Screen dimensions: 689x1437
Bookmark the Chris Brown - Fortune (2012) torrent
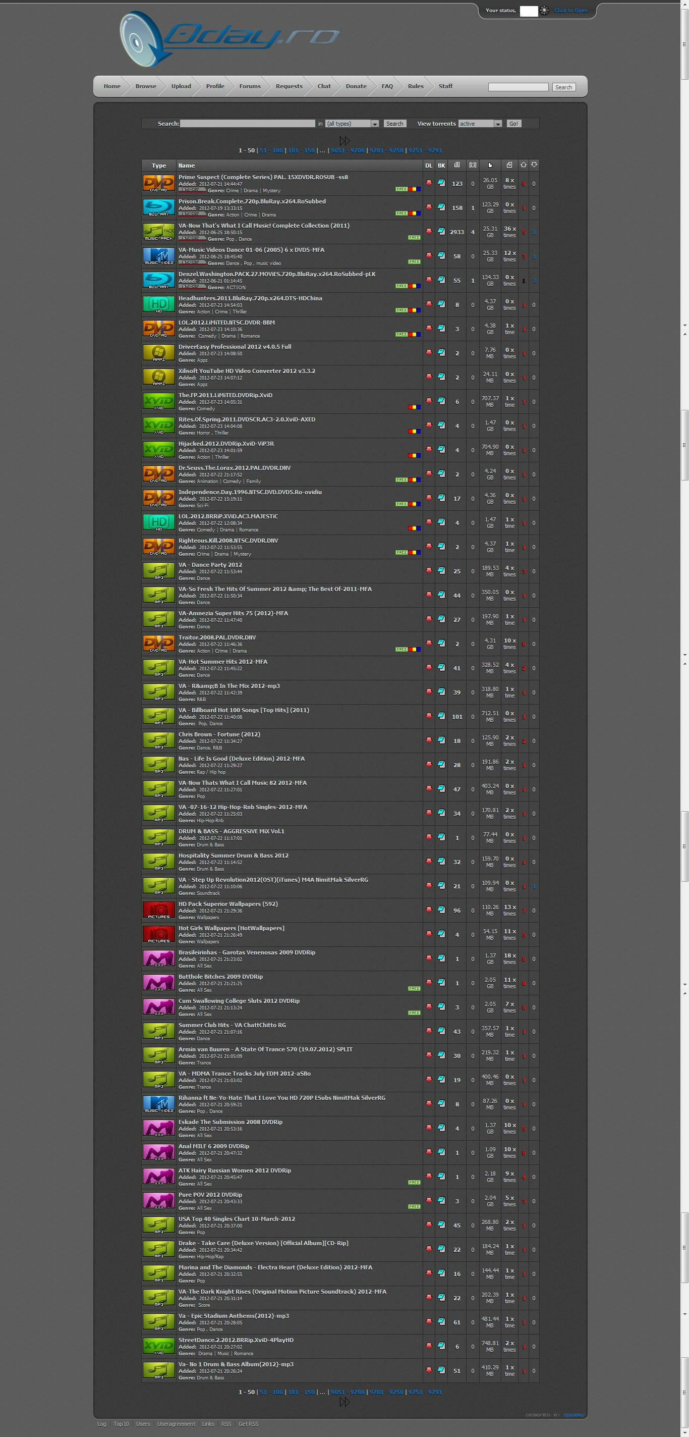pyautogui.click(x=441, y=740)
